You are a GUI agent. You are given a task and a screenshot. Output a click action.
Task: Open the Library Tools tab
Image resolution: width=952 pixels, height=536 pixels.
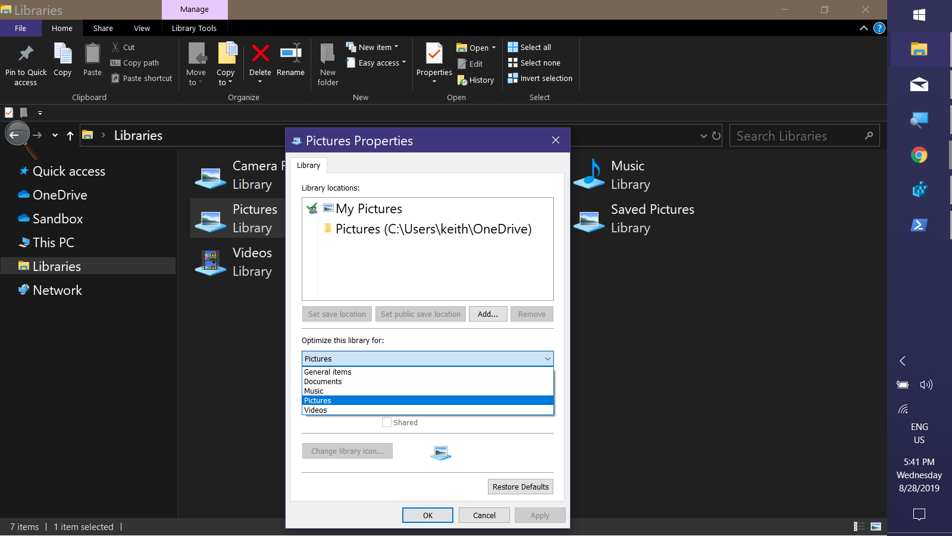(x=194, y=28)
